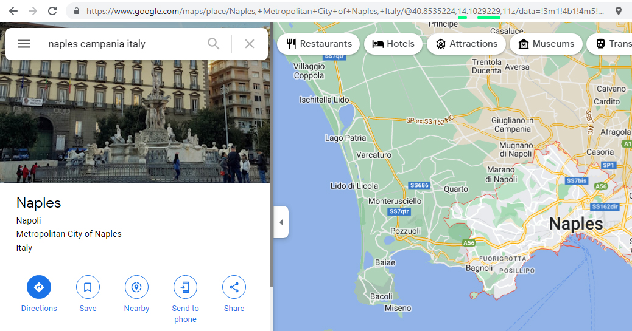
Task: Click the SS162dir road shield
Action: [605, 206]
